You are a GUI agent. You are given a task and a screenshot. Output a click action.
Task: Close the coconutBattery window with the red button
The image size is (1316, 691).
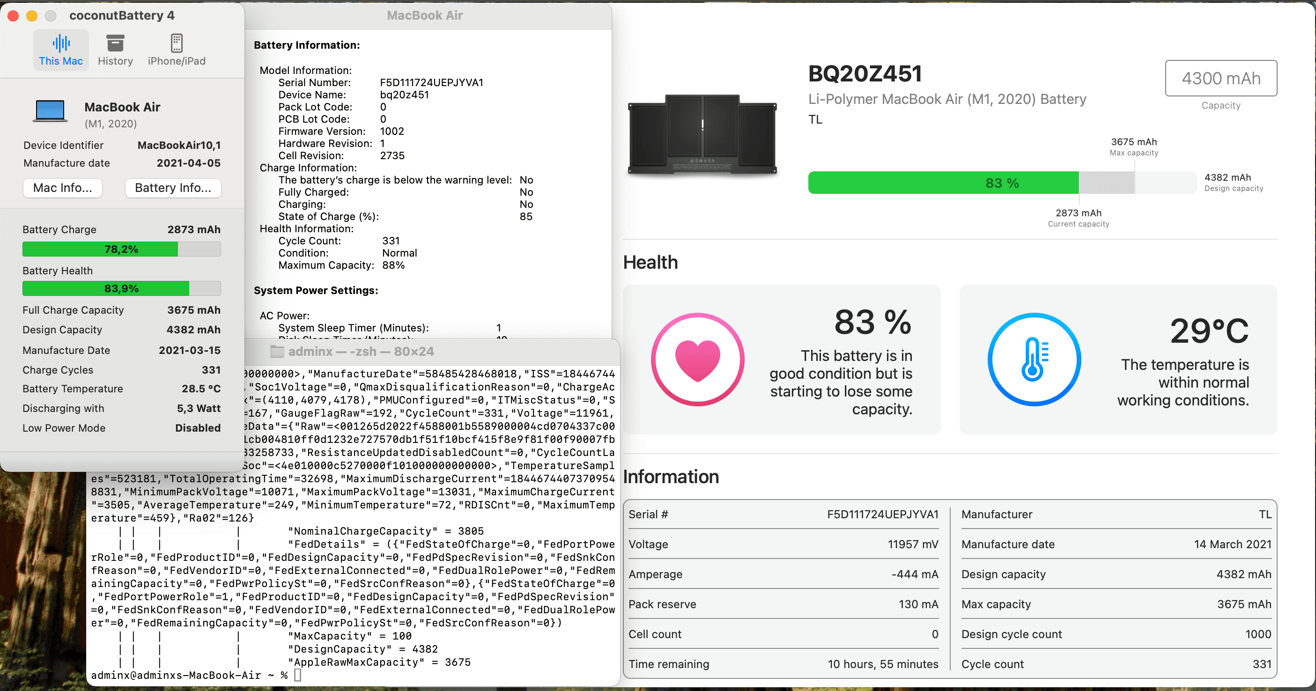14,16
